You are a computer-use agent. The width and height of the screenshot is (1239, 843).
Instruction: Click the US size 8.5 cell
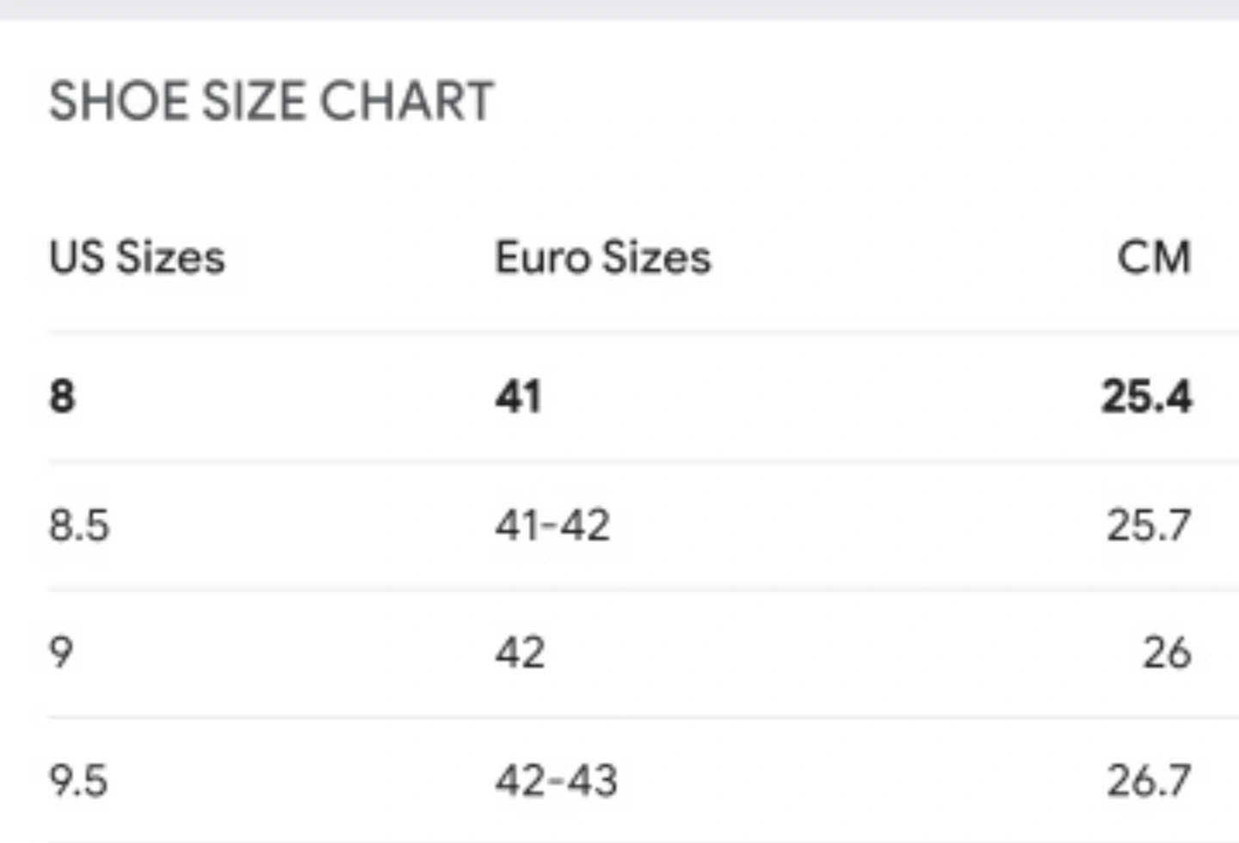click(79, 525)
